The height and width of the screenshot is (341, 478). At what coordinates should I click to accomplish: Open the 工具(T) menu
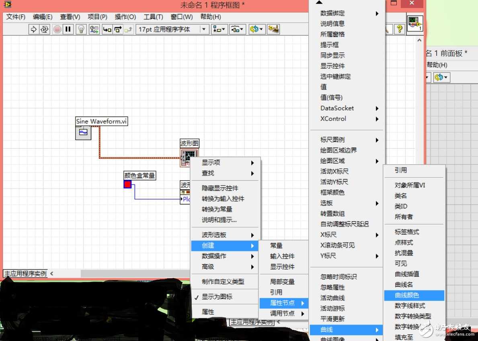click(x=153, y=17)
